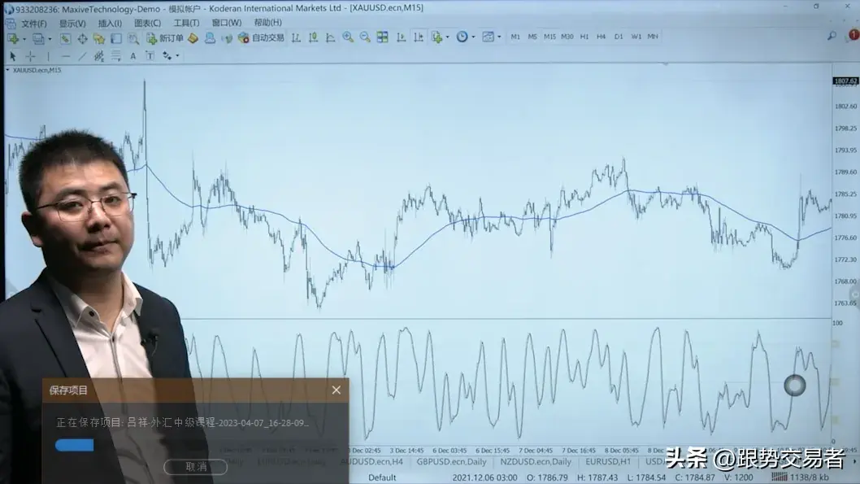The height and width of the screenshot is (484, 860).
Task: Open the 显示(V) menu
Action: coord(72,24)
